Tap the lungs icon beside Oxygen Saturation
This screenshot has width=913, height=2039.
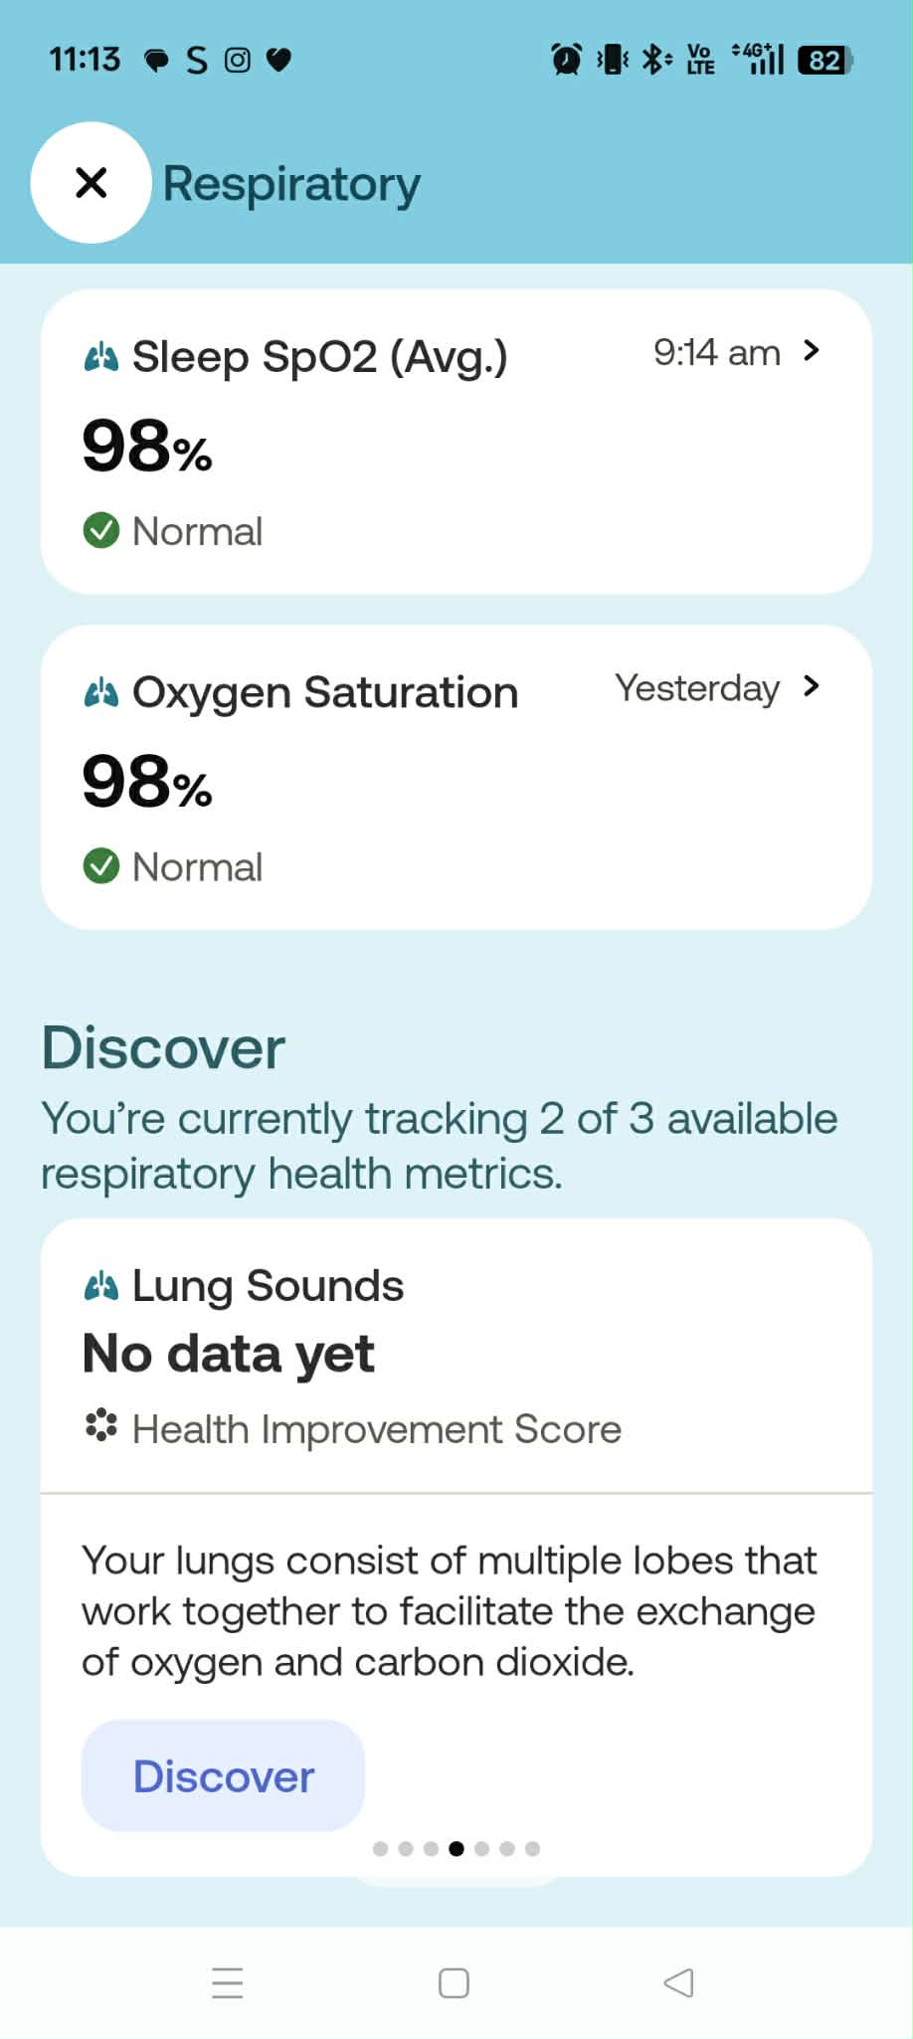(101, 692)
